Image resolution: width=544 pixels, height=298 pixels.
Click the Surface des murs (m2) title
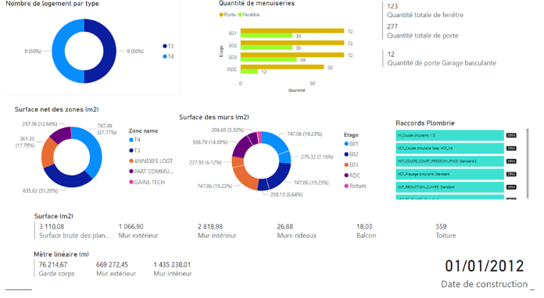(x=213, y=117)
